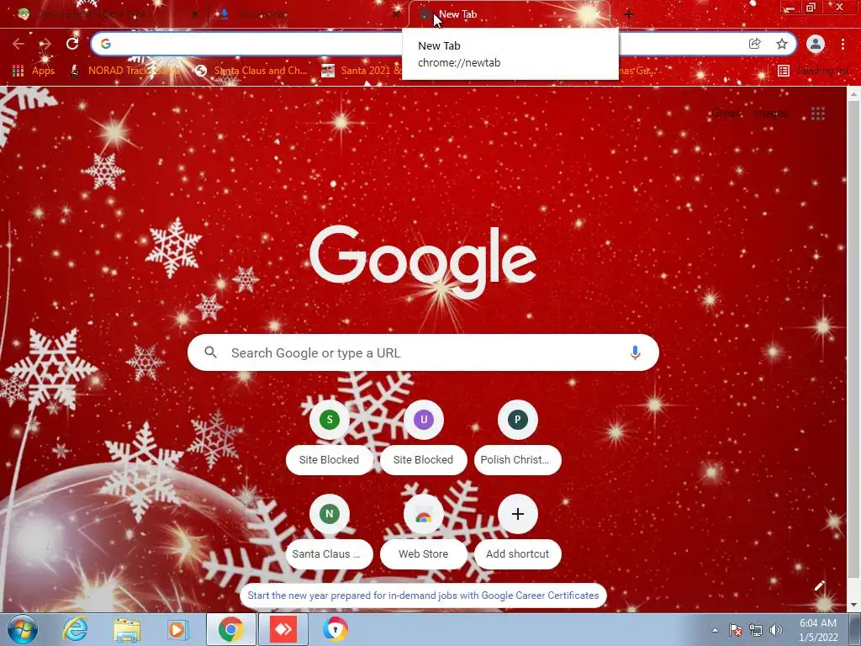Open the red AnyDesk taskbar icon
Screen dimensions: 861x646
(283, 629)
